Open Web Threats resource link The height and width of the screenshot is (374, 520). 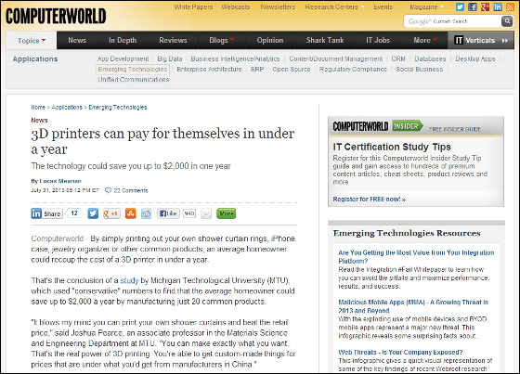pyautogui.click(x=400, y=352)
